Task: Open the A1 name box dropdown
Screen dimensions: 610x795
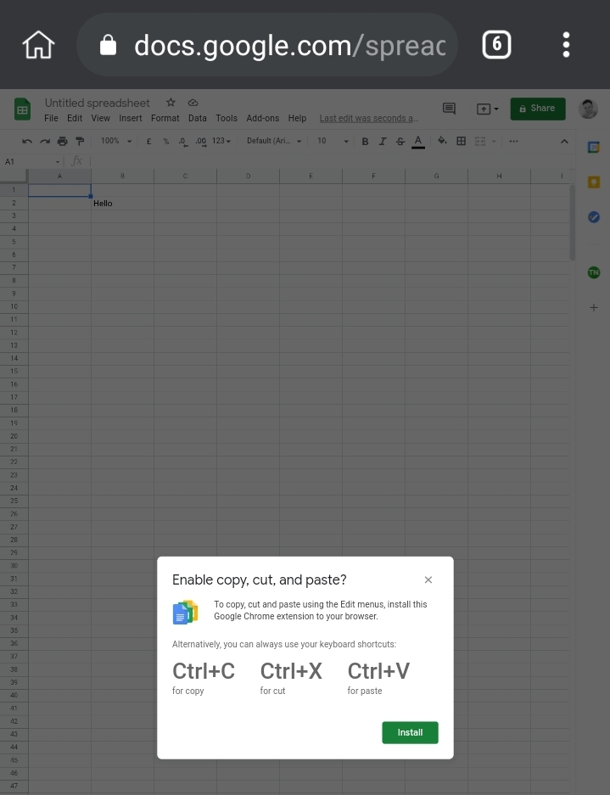Action: click(x=58, y=162)
